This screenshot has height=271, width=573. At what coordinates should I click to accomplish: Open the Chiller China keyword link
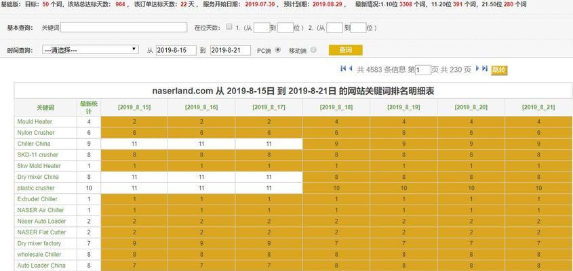click(34, 144)
